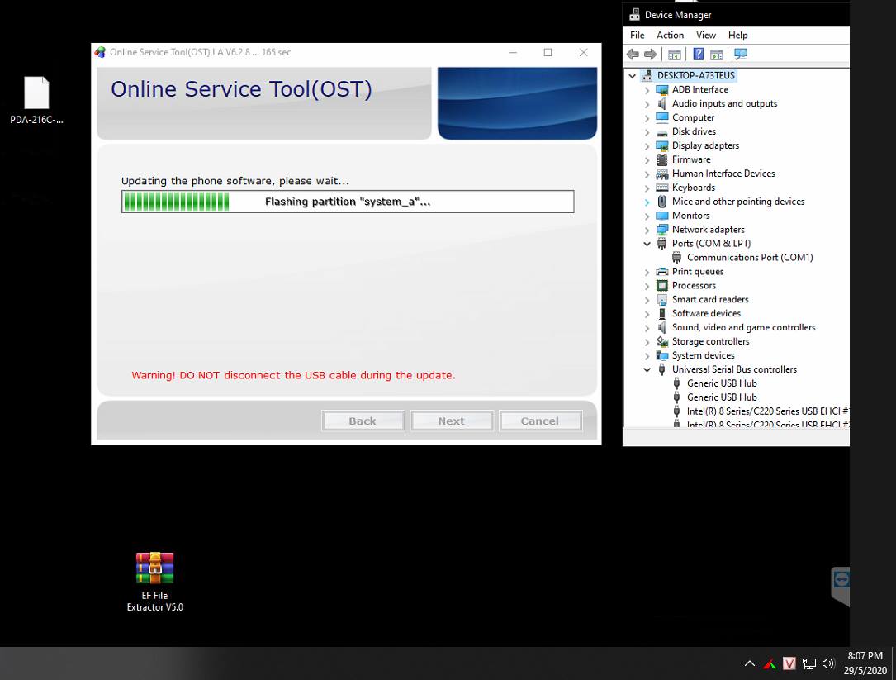Image resolution: width=896 pixels, height=680 pixels.
Task: Toggle the show/hide console tree toolbar icon
Action: (675, 55)
